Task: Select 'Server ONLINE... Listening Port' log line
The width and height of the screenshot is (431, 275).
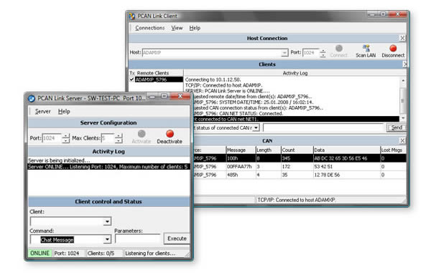Action: coord(108,167)
